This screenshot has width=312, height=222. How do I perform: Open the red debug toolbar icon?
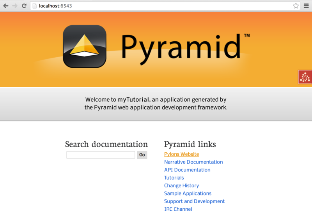tap(305, 77)
